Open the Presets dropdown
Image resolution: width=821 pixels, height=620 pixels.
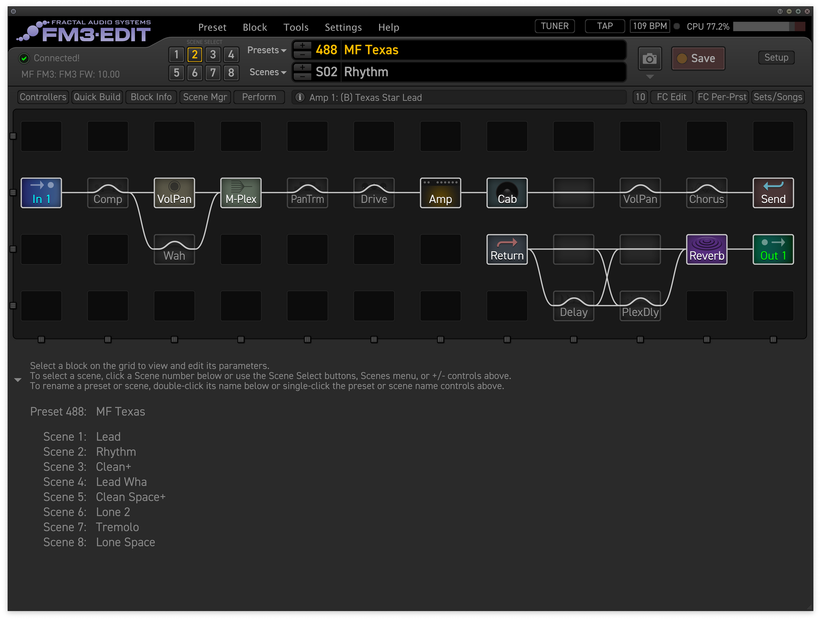click(x=267, y=50)
